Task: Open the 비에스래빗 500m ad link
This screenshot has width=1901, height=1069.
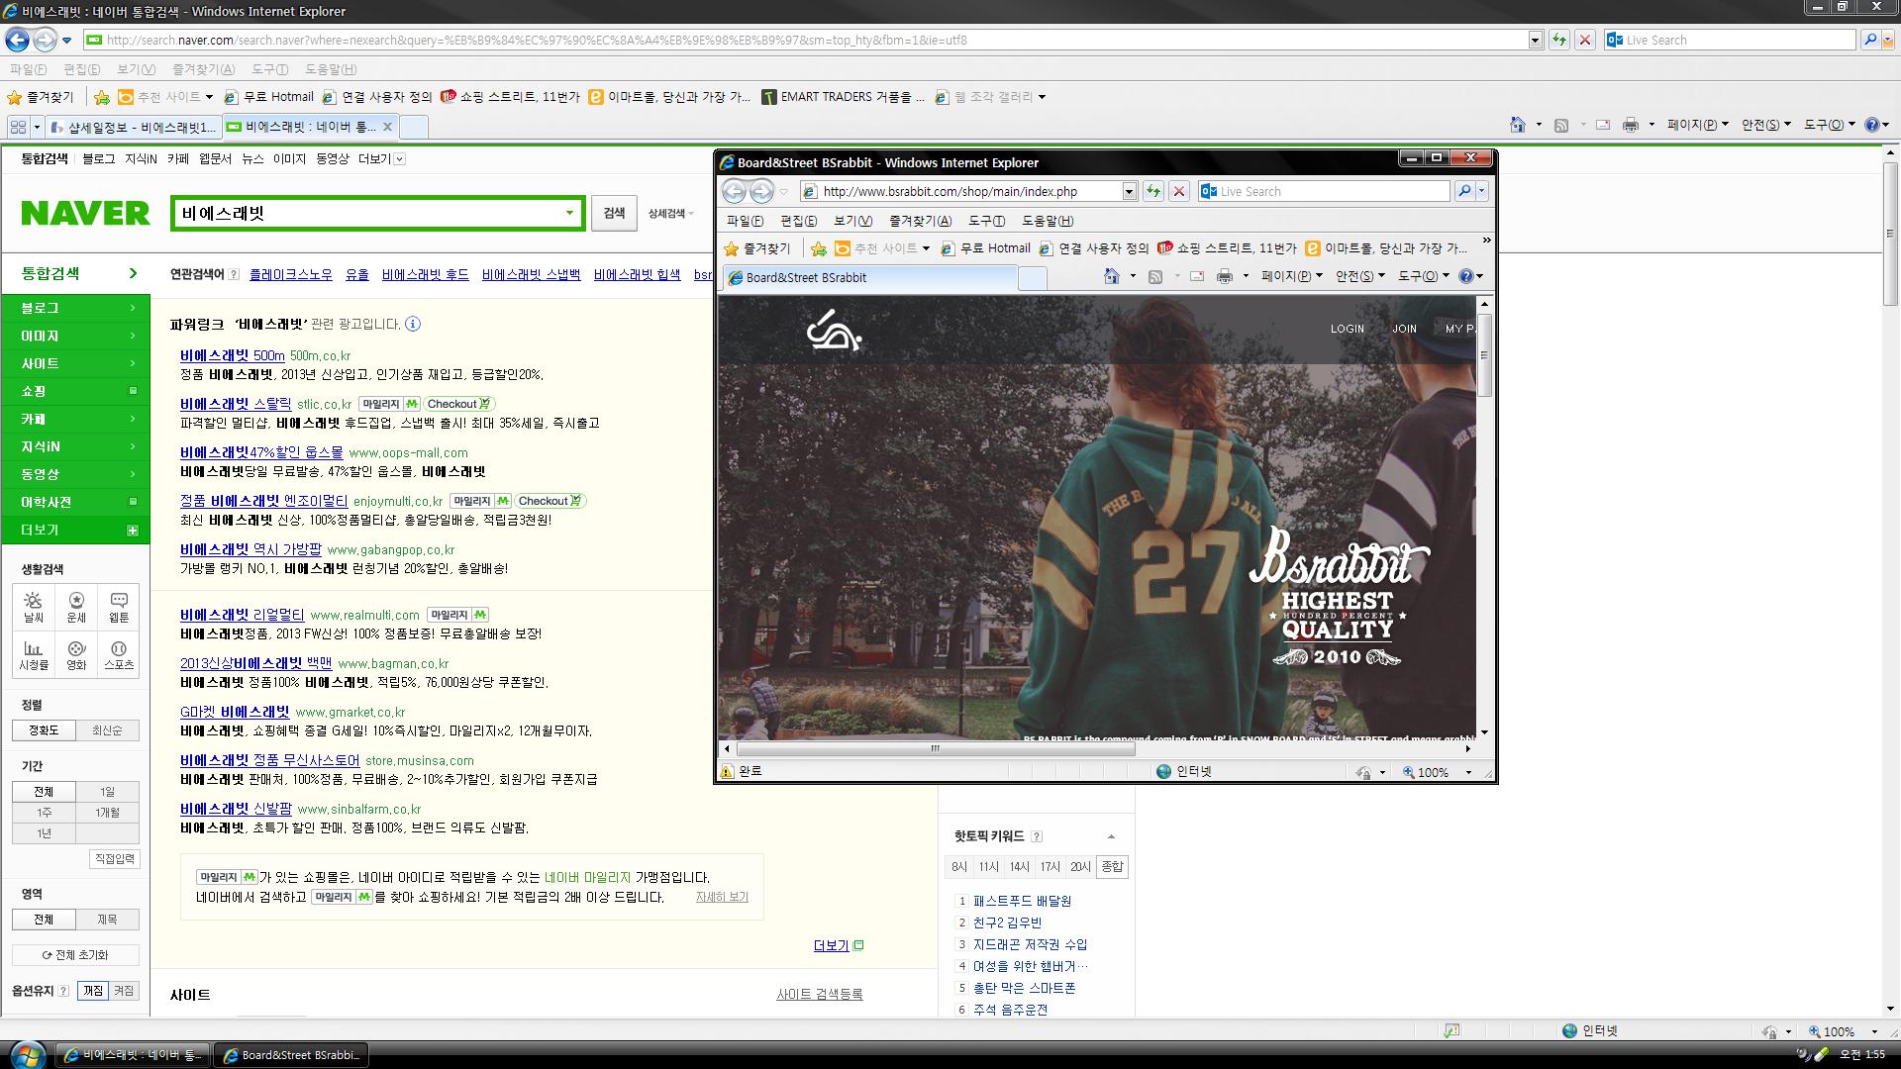Action: point(232,355)
